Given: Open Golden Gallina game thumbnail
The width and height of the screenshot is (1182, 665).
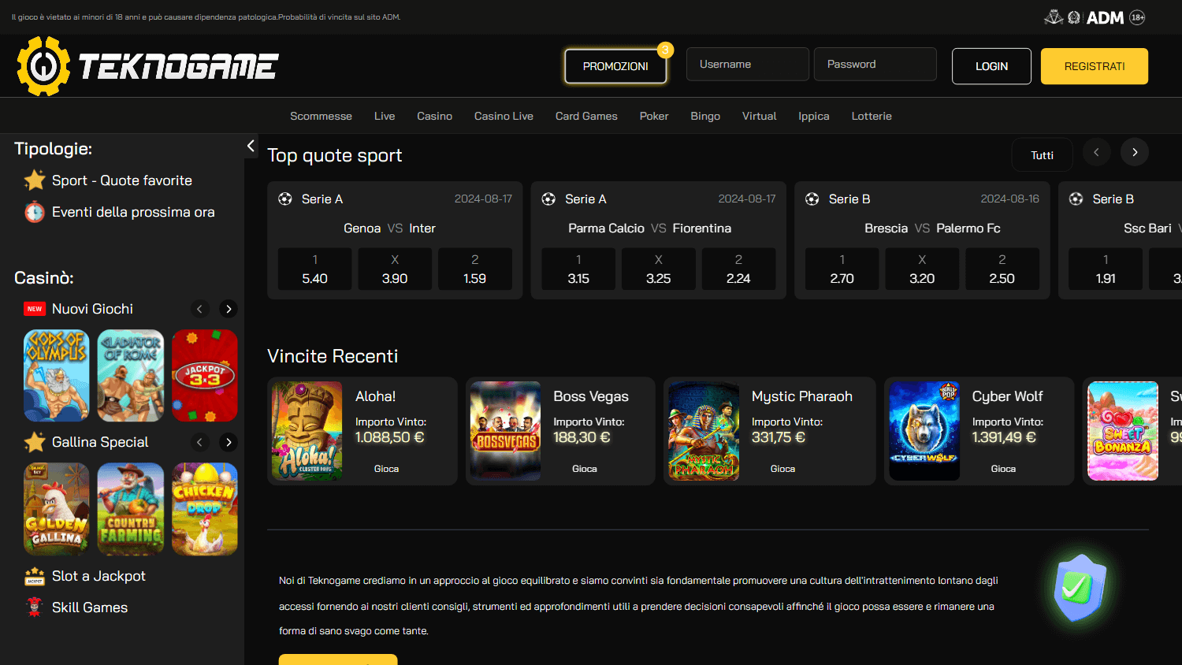Looking at the screenshot, I should (x=57, y=509).
